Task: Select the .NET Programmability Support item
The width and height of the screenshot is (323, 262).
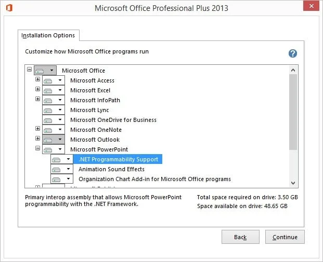Action: pos(118,159)
